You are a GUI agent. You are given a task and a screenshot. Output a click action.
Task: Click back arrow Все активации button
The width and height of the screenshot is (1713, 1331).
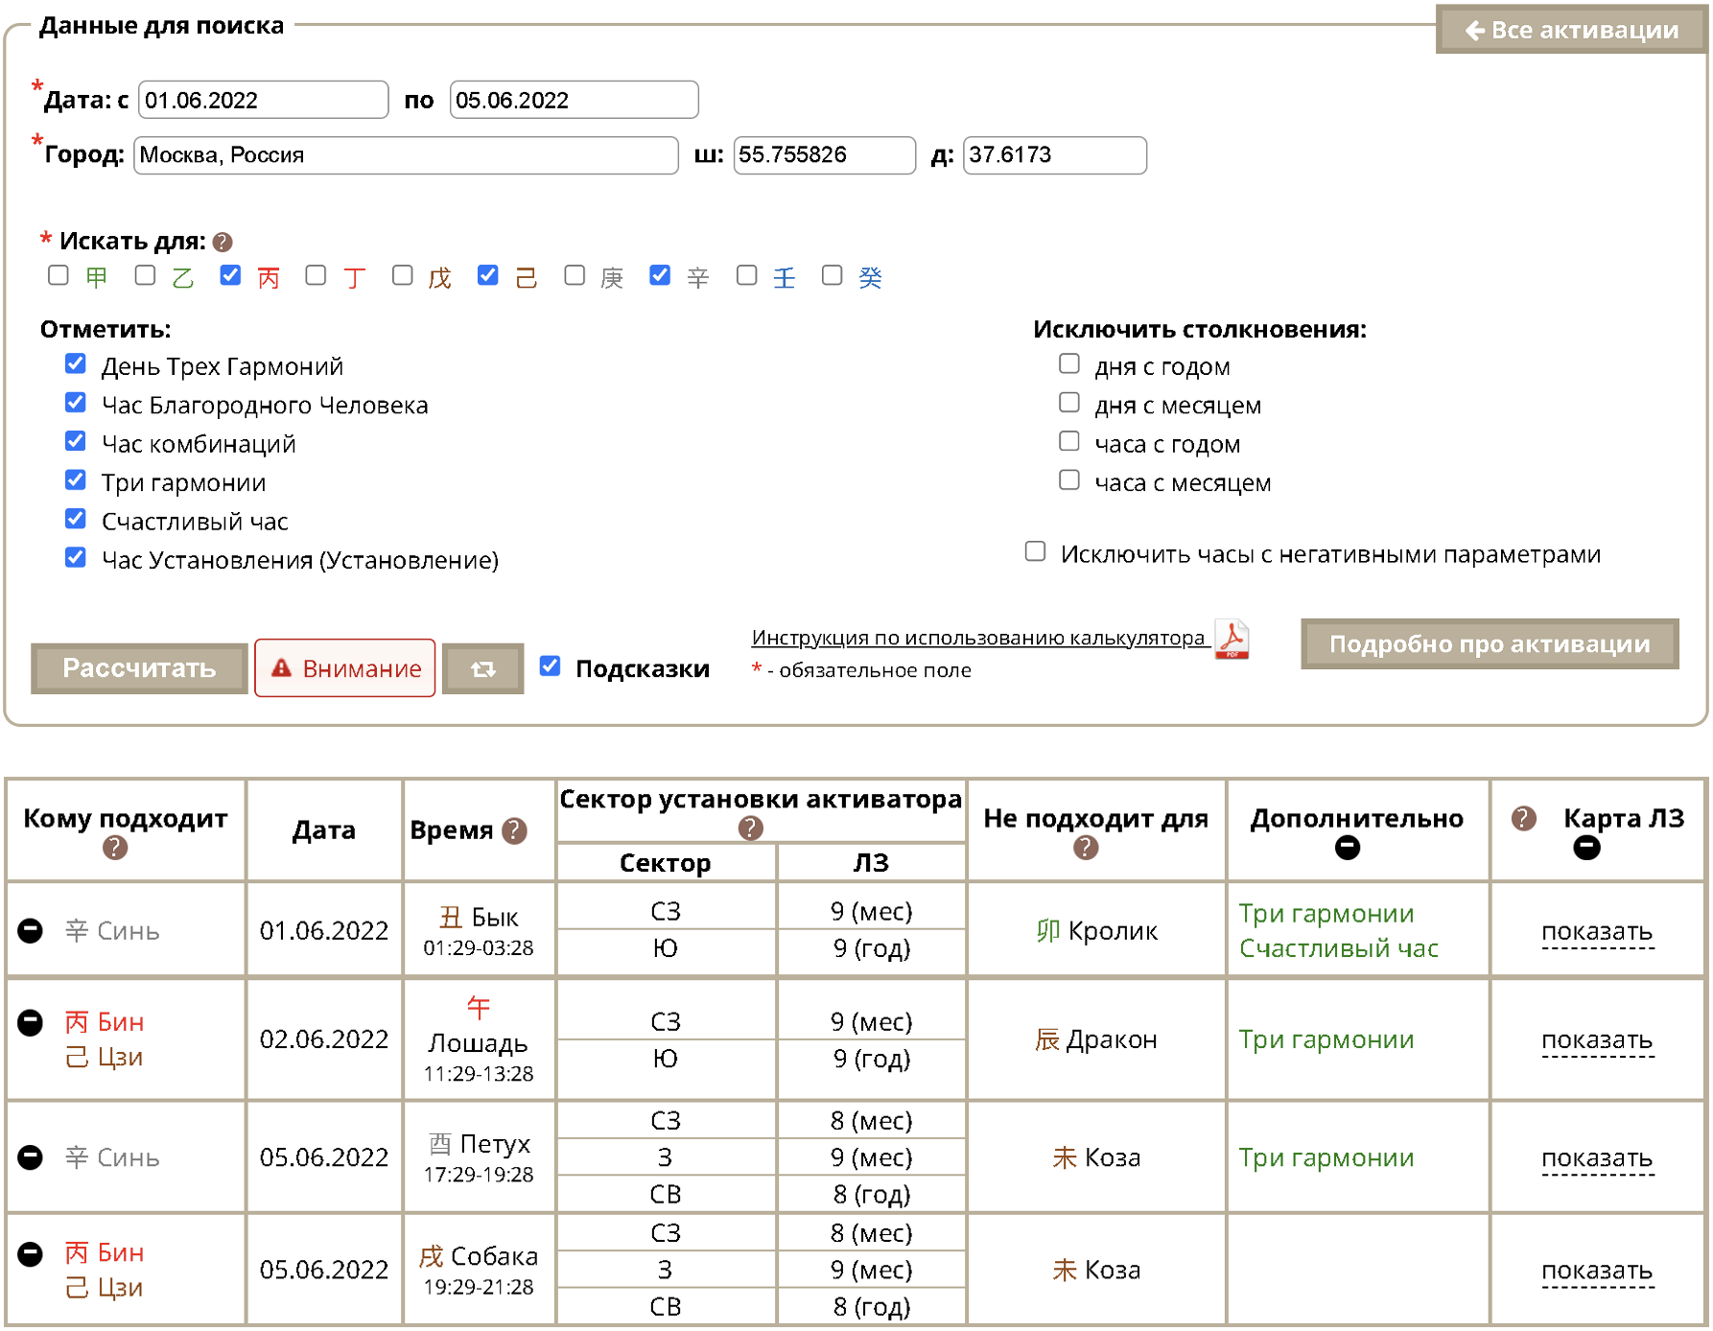(1570, 30)
